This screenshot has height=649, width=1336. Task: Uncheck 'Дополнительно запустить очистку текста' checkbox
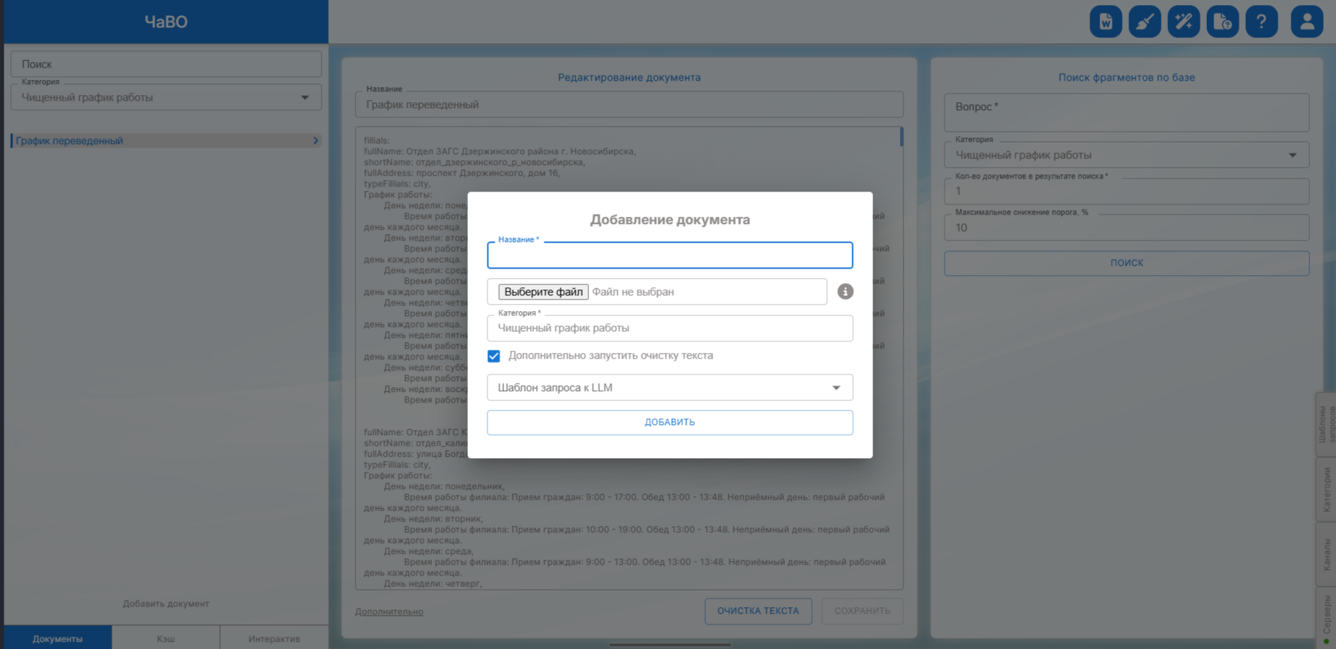tap(494, 356)
